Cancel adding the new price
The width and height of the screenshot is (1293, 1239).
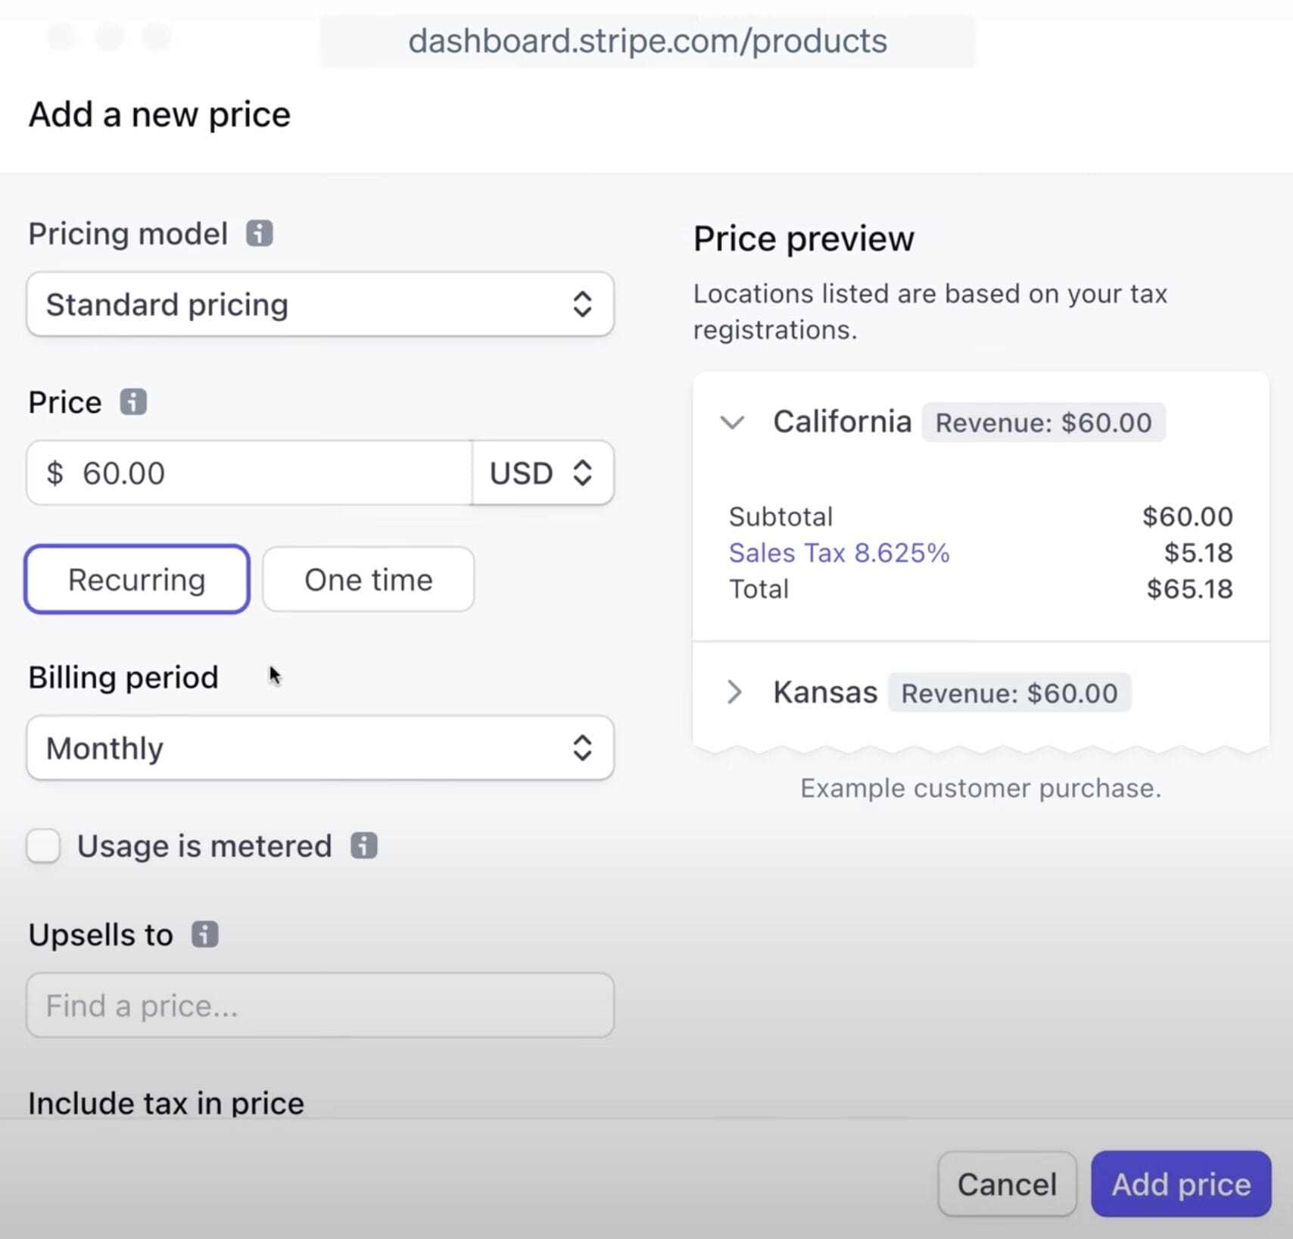(x=1006, y=1184)
